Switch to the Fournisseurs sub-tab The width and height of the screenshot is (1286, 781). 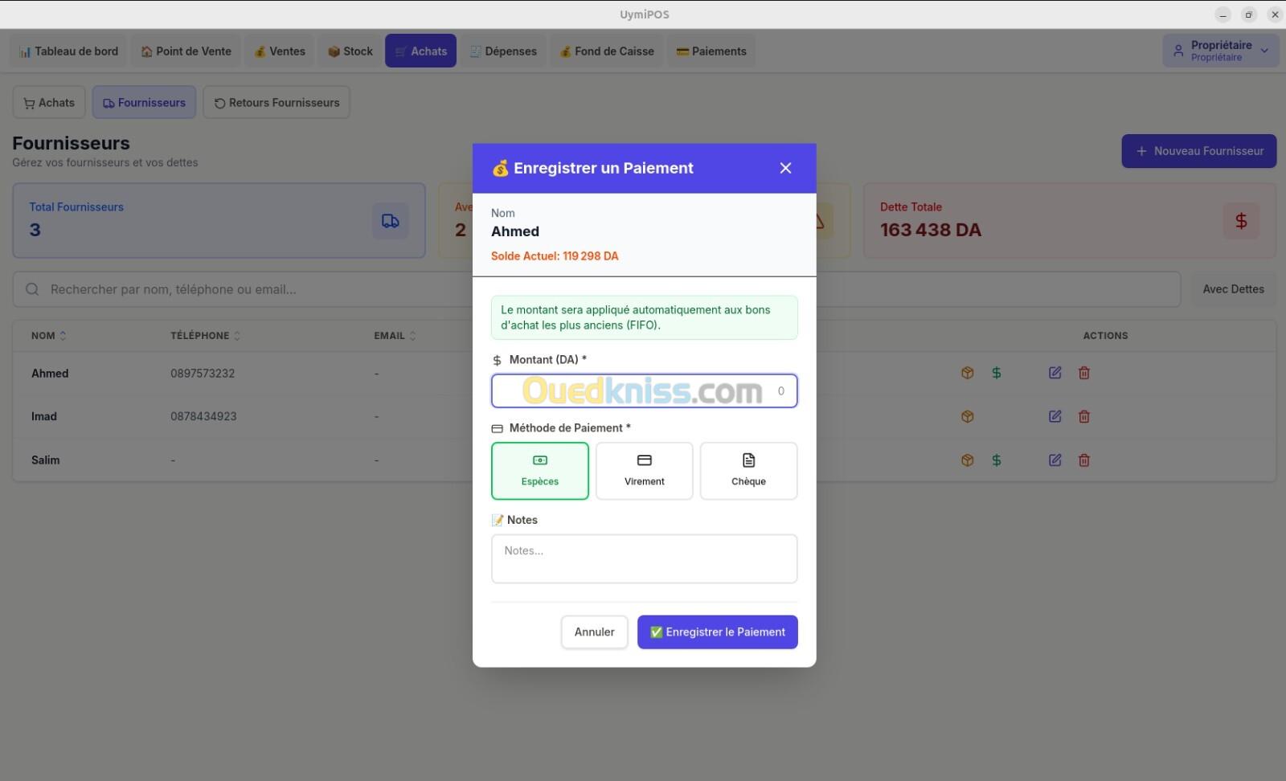point(144,102)
